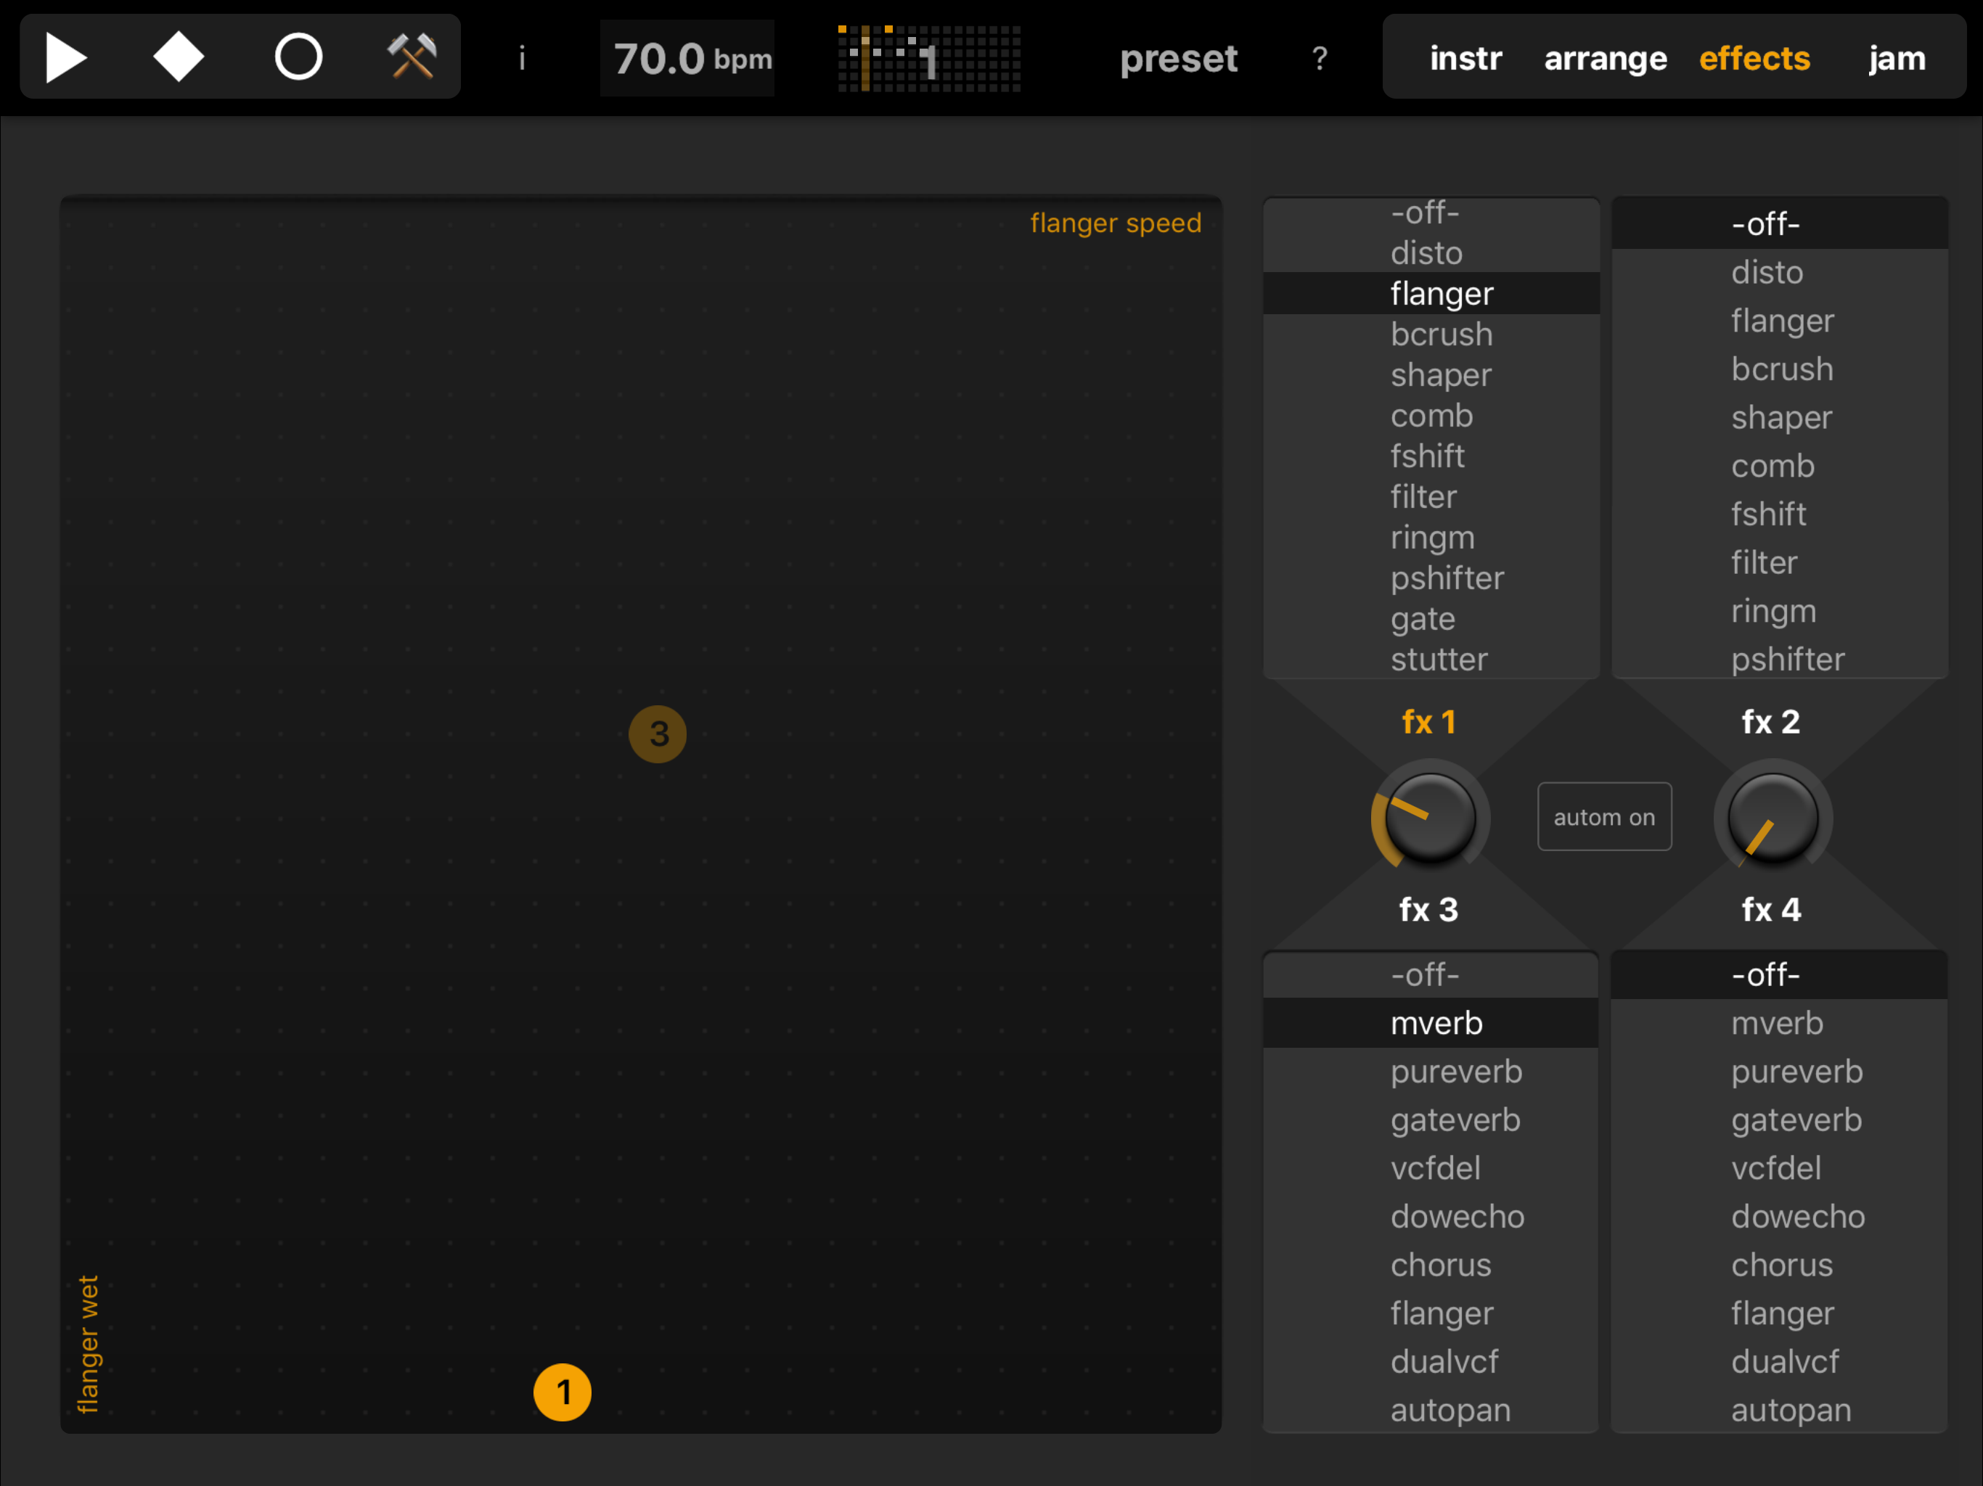Click the preset button
The height and width of the screenshot is (1486, 1983).
[1178, 59]
